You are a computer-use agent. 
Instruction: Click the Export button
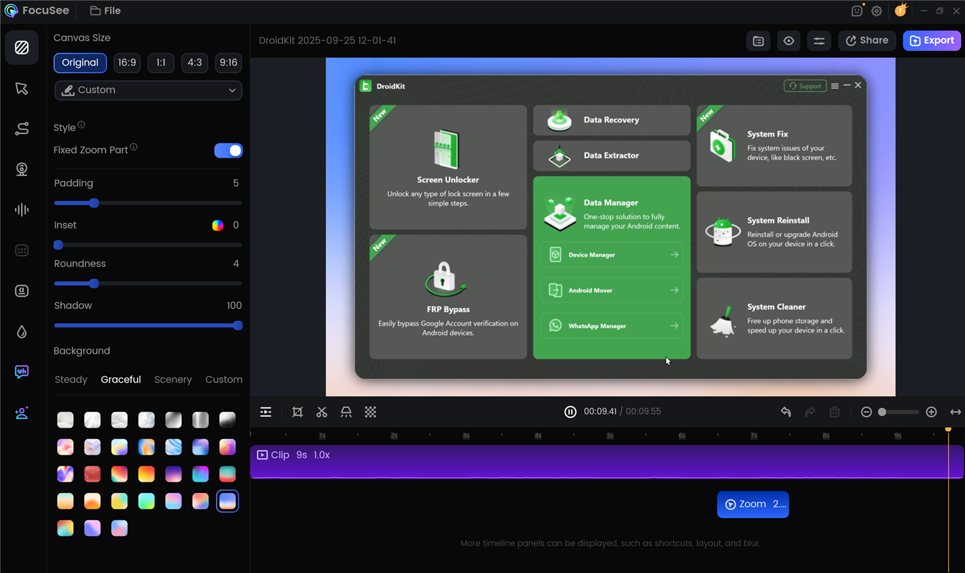point(933,41)
